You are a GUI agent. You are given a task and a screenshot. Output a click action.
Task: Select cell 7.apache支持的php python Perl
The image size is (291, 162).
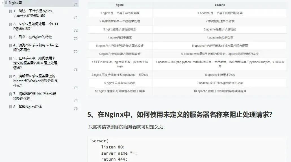click(220, 64)
